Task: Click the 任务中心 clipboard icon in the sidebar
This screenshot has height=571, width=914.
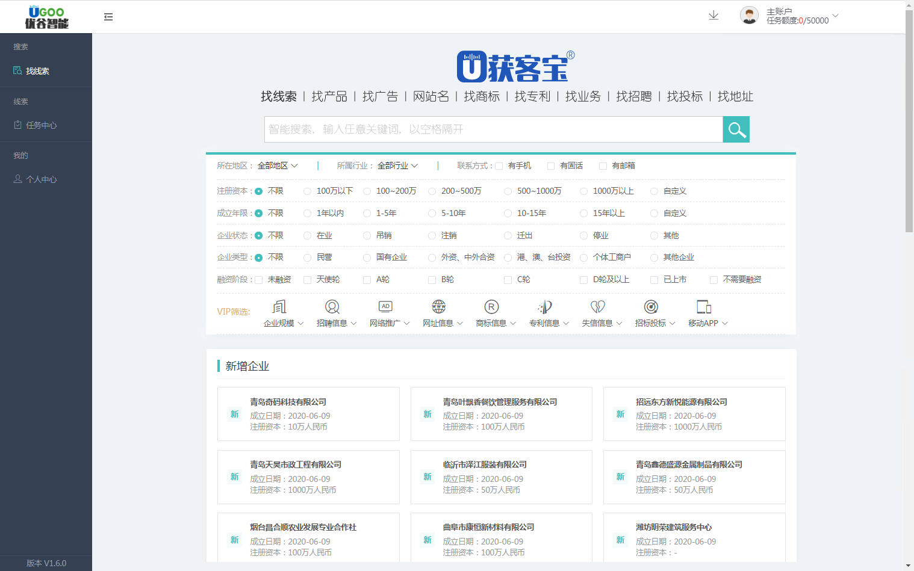Action: 17,125
